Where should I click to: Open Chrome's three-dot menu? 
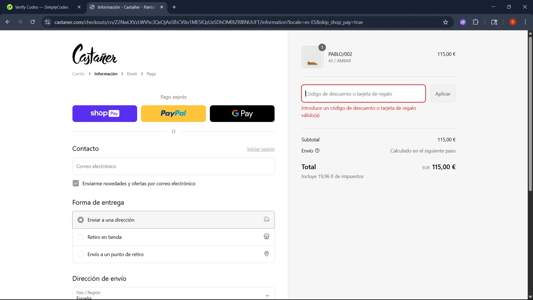coord(525,22)
